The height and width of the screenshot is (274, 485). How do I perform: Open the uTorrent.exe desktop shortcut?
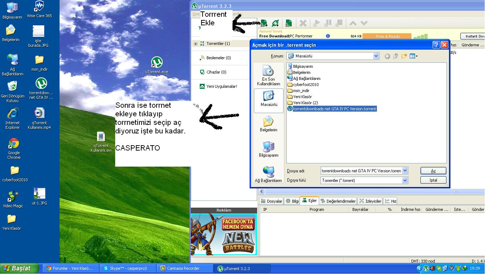[x=157, y=65]
